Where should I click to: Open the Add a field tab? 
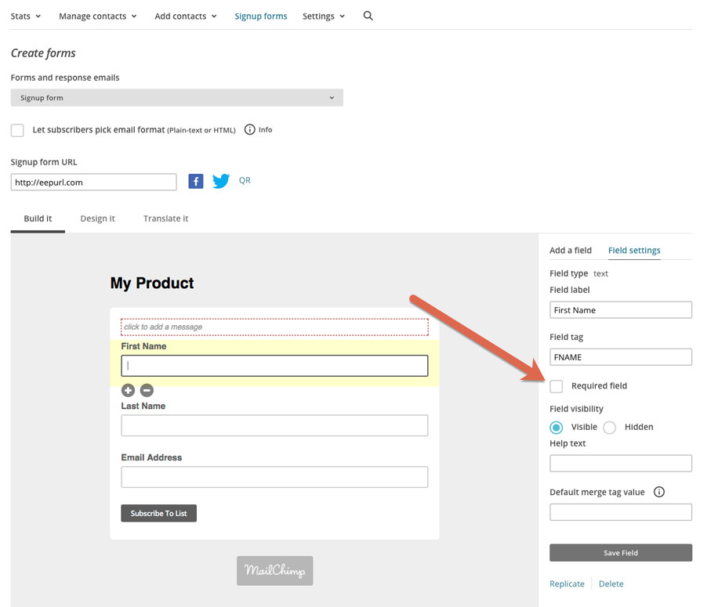click(x=571, y=250)
